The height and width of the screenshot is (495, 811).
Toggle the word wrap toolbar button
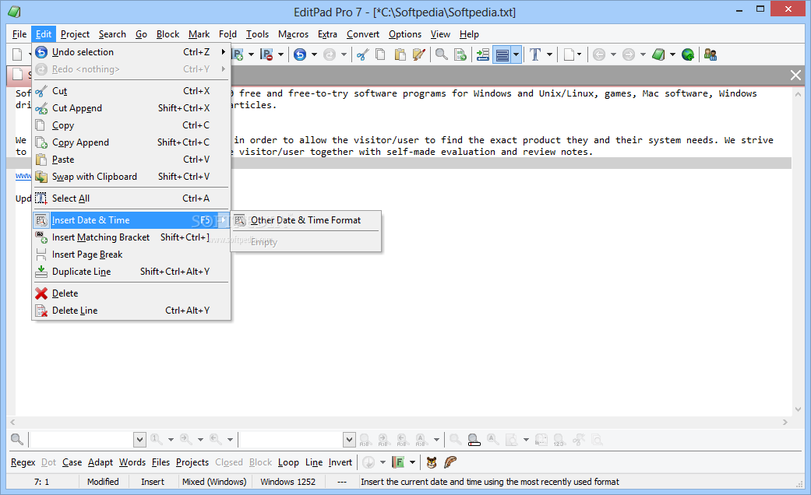click(x=502, y=54)
